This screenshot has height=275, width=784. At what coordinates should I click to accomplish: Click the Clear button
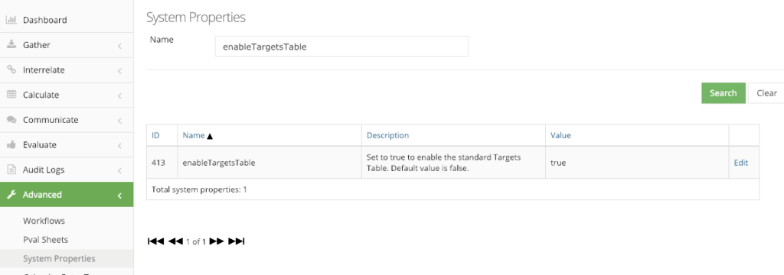click(766, 93)
